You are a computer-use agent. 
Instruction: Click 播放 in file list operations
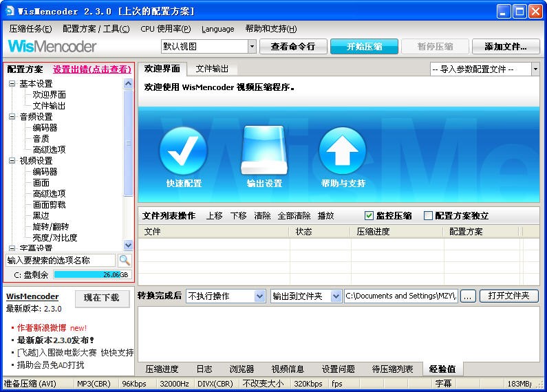(x=326, y=216)
